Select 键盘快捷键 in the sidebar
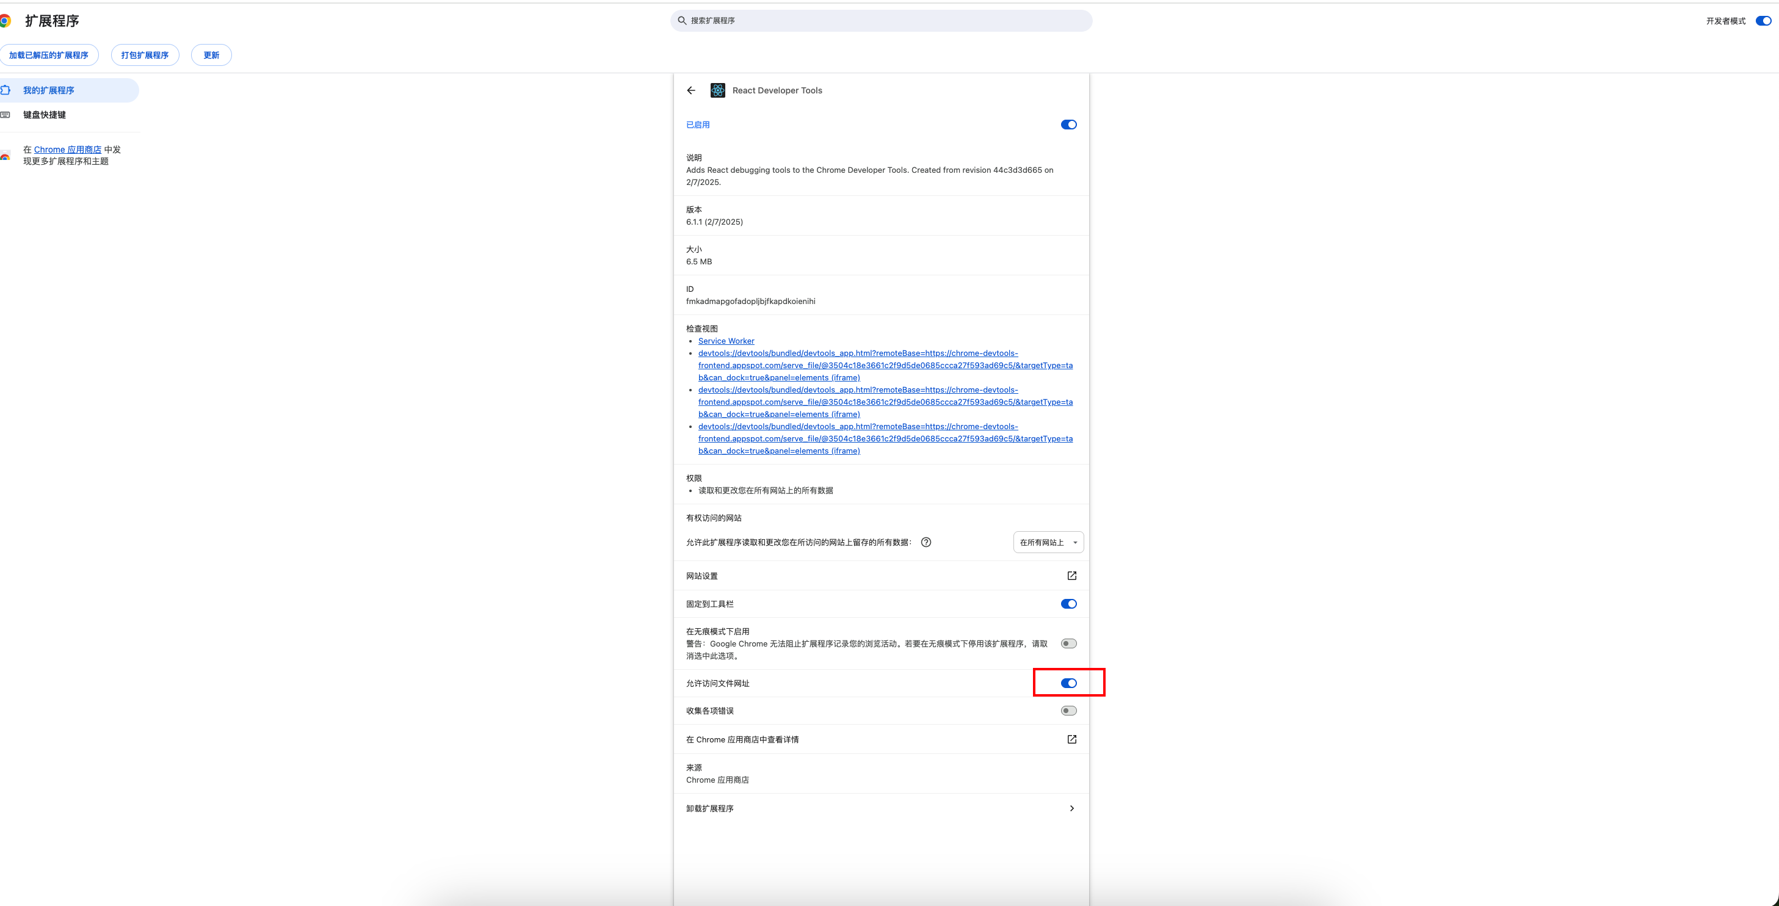This screenshot has height=906, width=1779. click(45, 115)
